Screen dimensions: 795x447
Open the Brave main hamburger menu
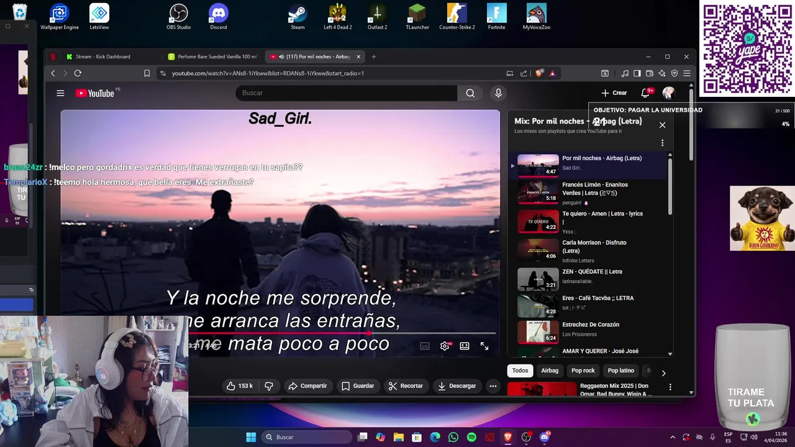tap(687, 73)
